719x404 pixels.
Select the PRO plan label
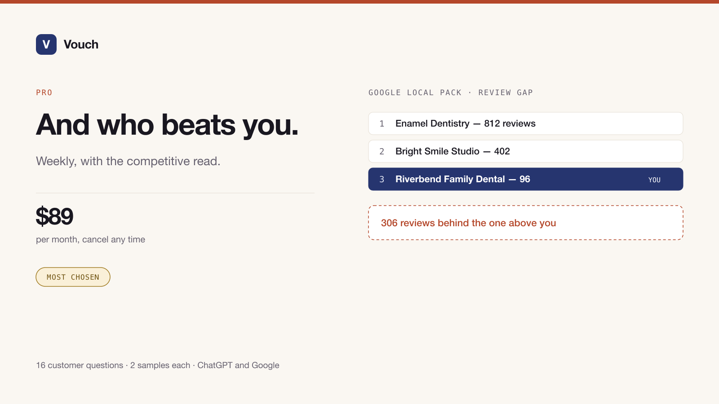pos(44,92)
